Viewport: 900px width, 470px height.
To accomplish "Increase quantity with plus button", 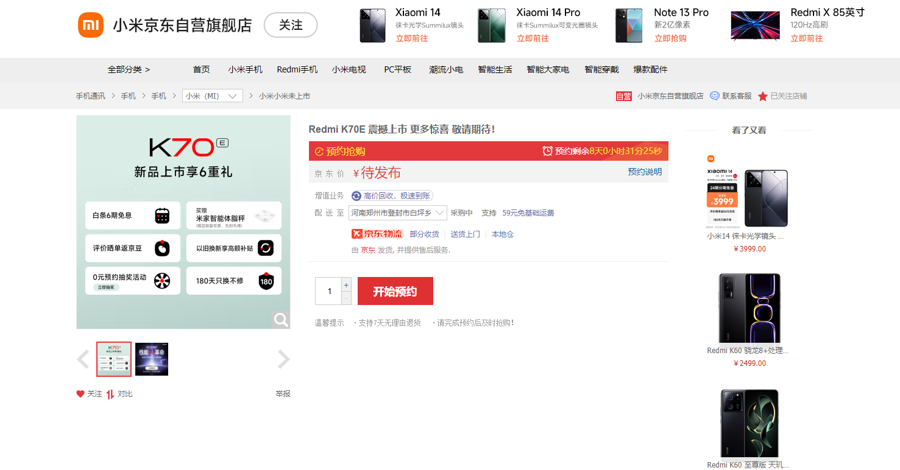I will point(347,284).
